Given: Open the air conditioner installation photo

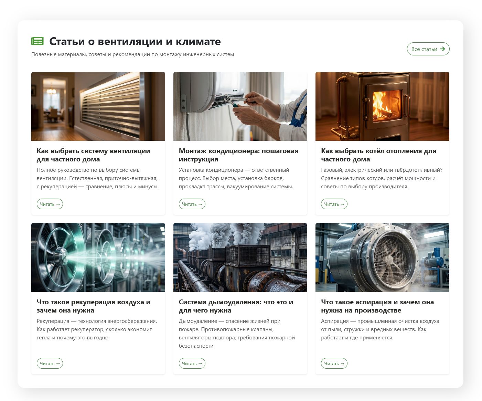Looking at the screenshot, I should click(x=240, y=106).
